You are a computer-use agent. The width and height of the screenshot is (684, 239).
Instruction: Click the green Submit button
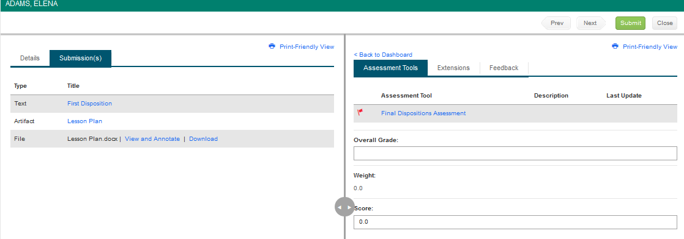point(630,23)
